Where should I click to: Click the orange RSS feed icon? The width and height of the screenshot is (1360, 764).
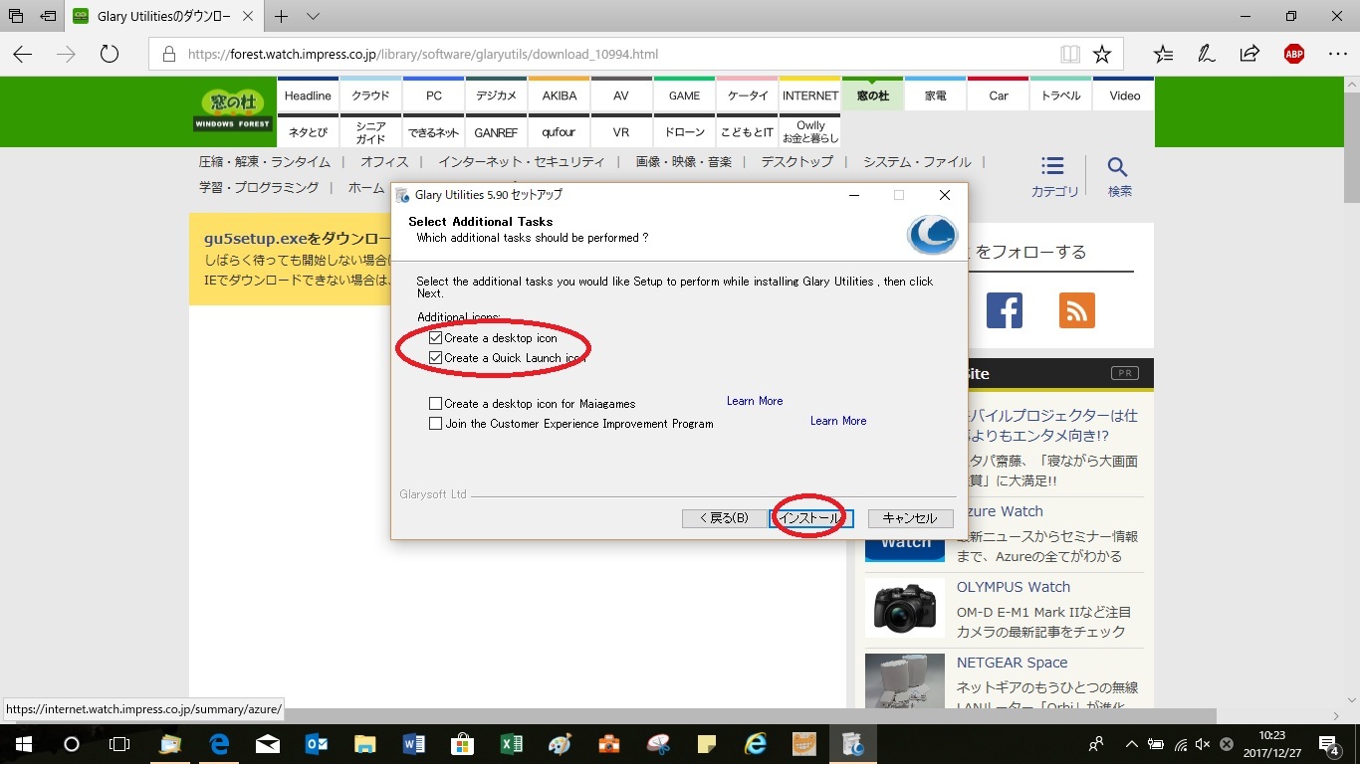pyautogui.click(x=1077, y=310)
